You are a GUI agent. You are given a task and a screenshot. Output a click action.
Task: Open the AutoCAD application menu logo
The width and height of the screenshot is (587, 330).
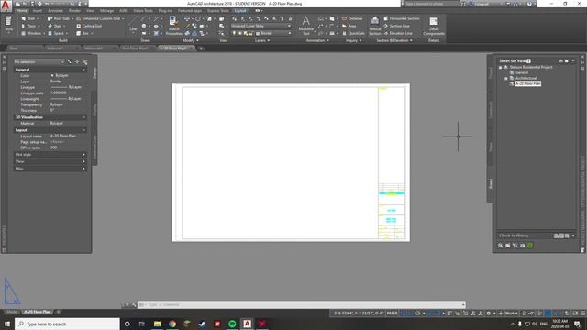pyautogui.click(x=6, y=5)
